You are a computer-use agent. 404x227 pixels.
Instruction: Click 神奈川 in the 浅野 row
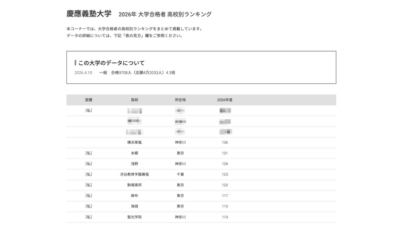pyautogui.click(x=180, y=164)
